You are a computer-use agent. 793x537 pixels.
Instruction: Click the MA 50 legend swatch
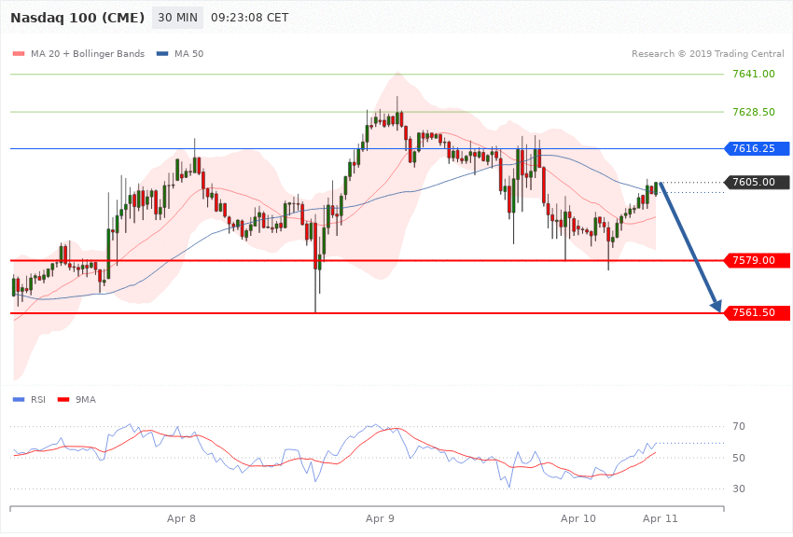click(x=162, y=53)
